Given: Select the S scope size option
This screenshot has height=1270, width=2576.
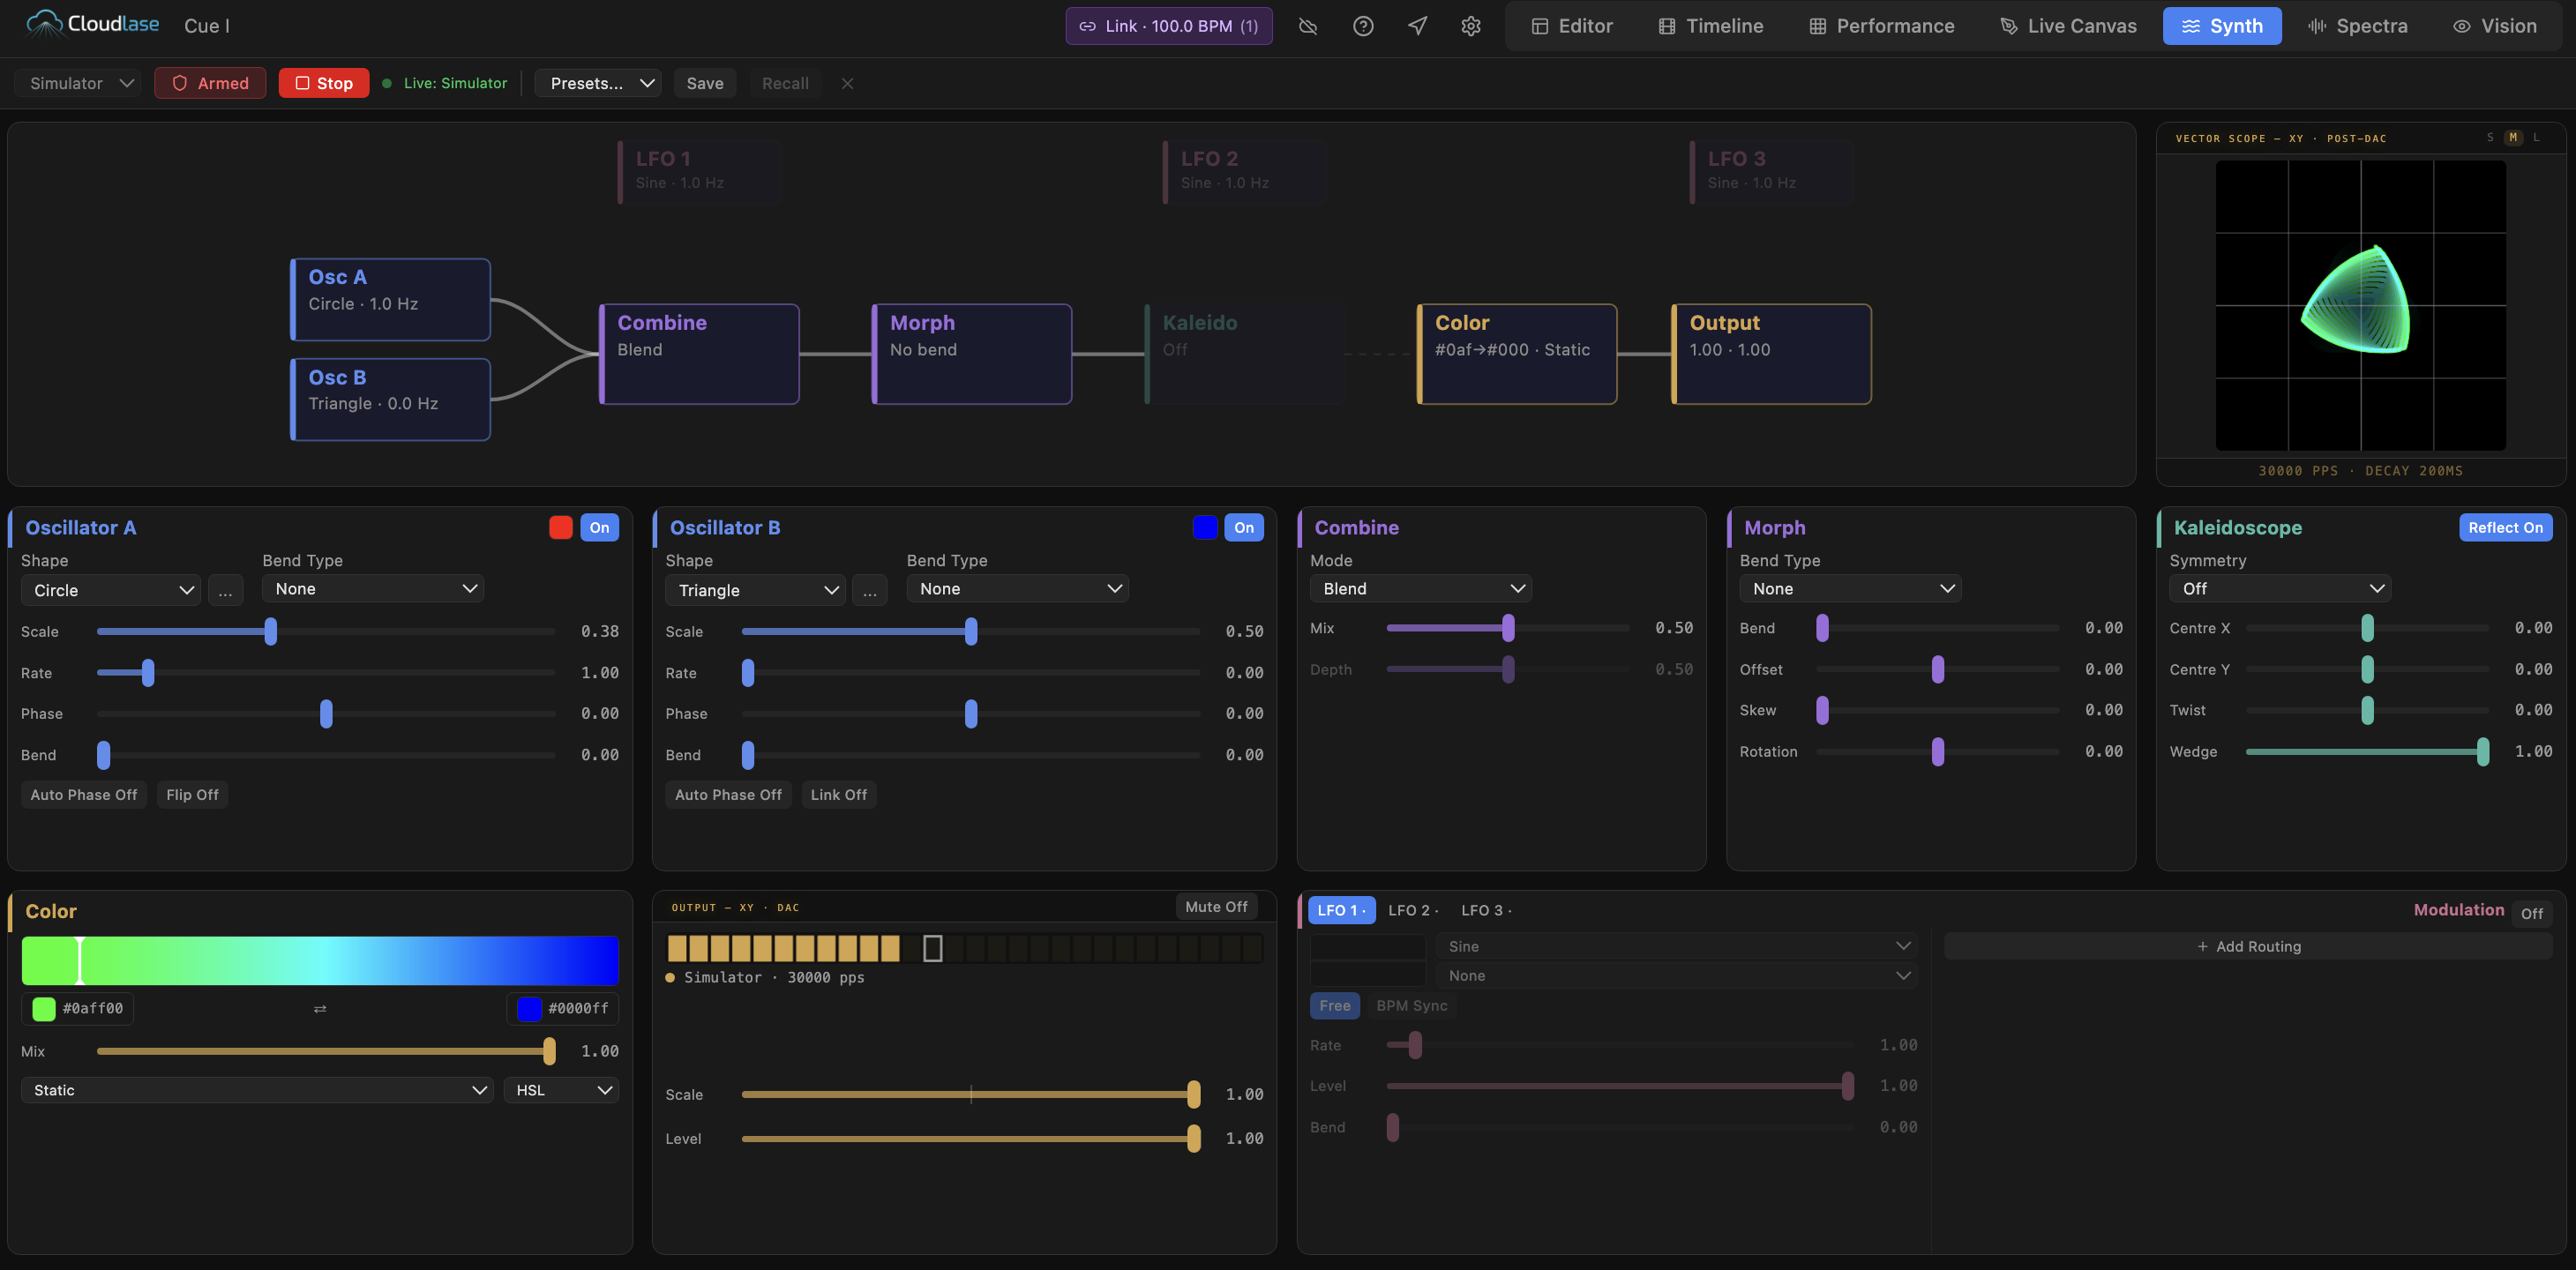Looking at the screenshot, I should pos(2490,137).
